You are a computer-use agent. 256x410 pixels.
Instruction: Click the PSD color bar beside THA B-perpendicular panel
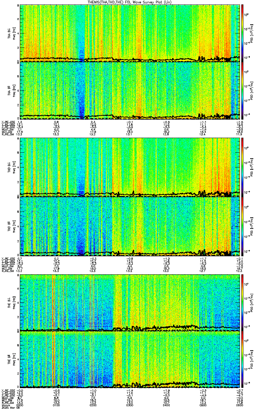tap(242, 33)
